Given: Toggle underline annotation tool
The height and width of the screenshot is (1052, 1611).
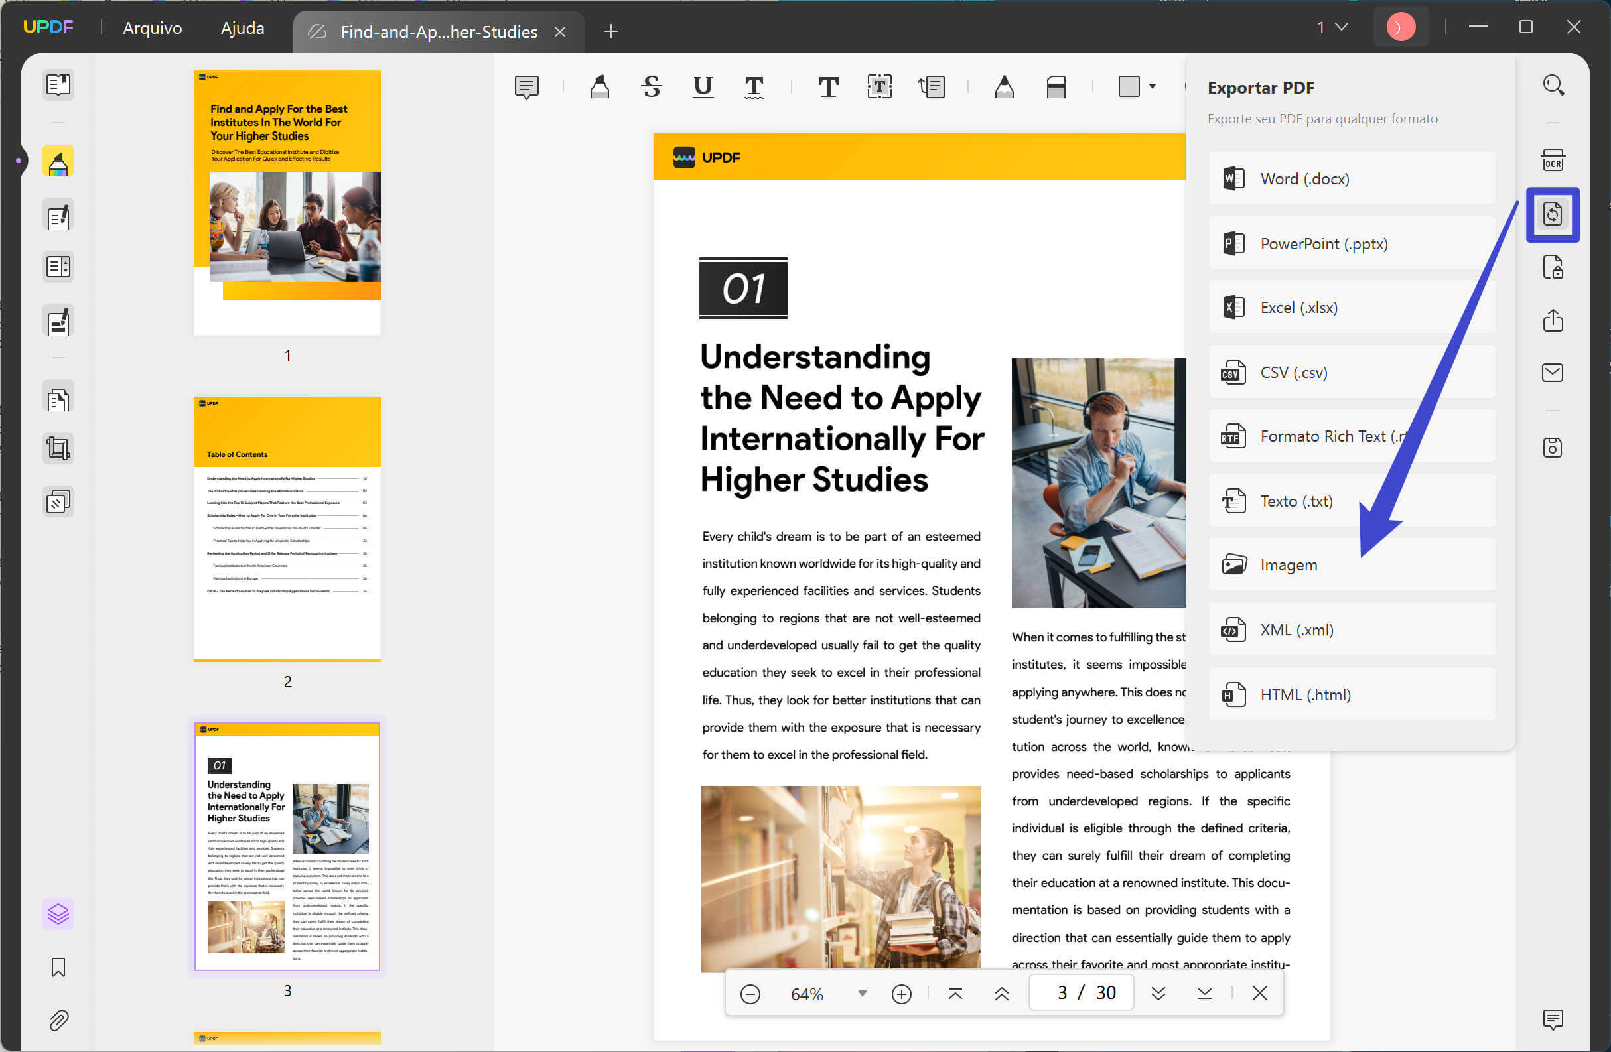Looking at the screenshot, I should coord(703,87).
